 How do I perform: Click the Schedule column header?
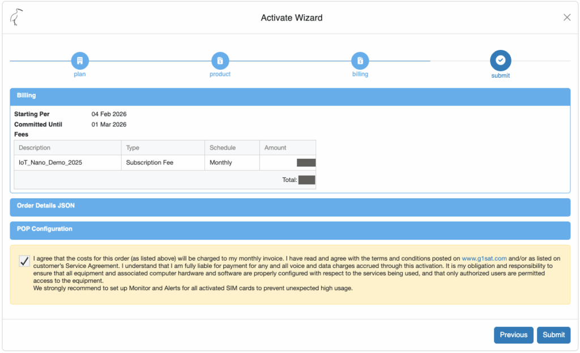pyautogui.click(x=222, y=148)
